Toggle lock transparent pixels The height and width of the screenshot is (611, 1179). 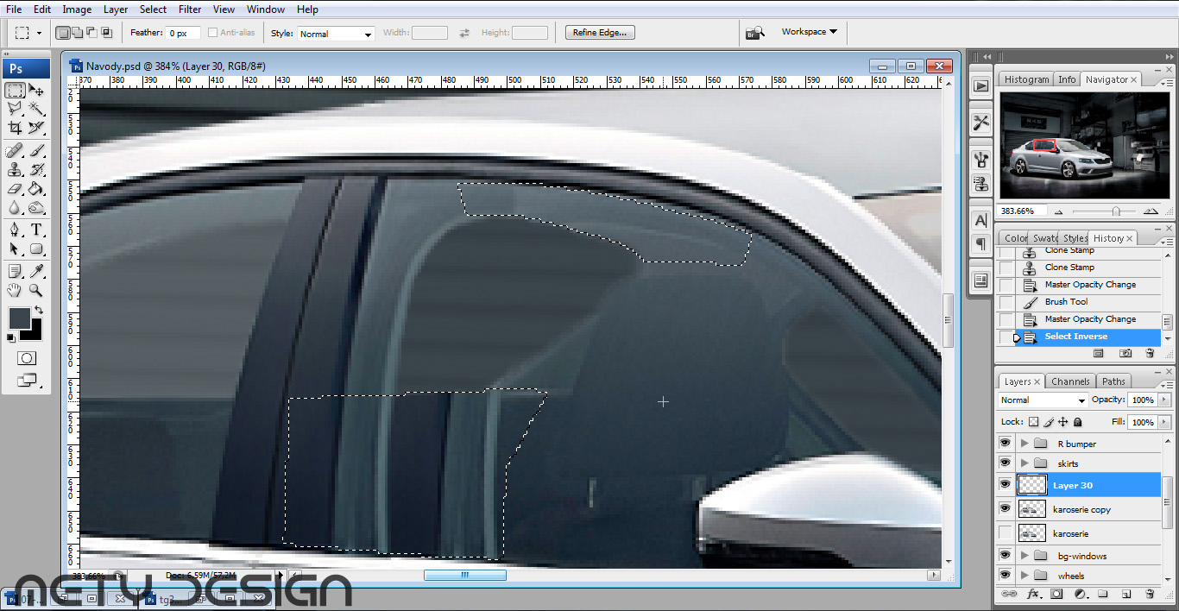tap(1033, 422)
